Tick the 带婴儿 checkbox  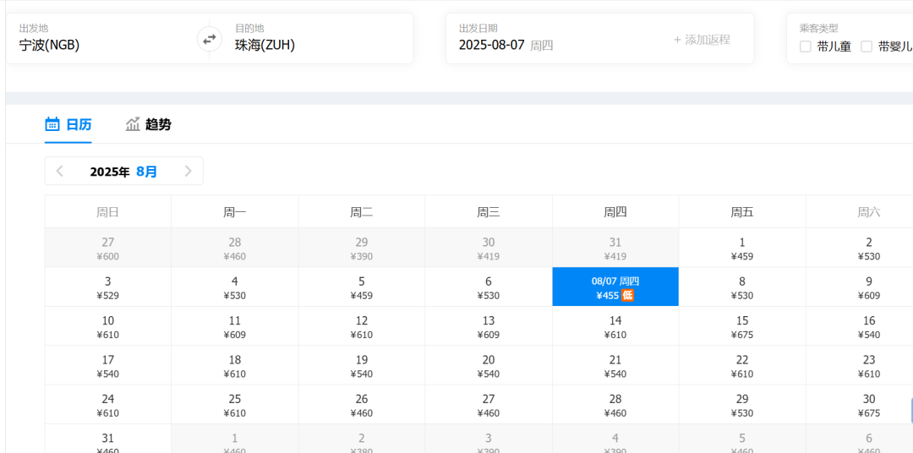pos(867,46)
